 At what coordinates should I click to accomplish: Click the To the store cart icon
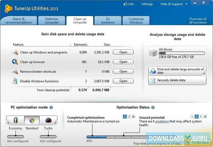pos(188,142)
